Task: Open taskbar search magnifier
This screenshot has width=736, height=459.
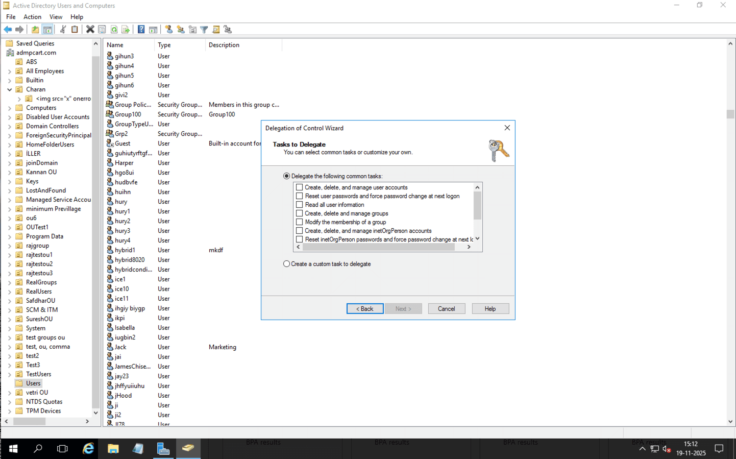Action: [x=38, y=449]
